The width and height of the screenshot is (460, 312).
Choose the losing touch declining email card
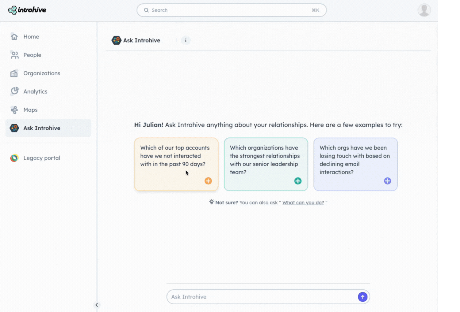point(355,164)
